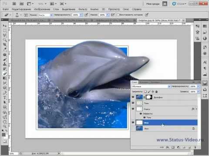Image resolution: width=209 pixels, height=156 pixels.
Task: Add a layer style via fx button
Action: pyautogui.click(x=167, y=147)
